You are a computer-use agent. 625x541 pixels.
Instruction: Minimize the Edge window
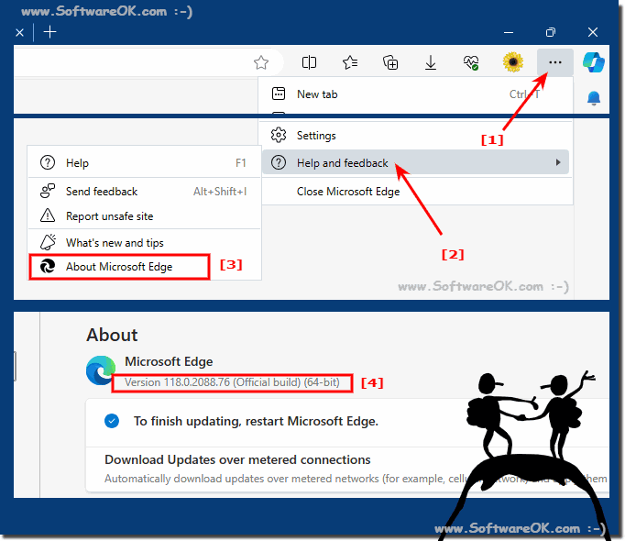coord(509,32)
